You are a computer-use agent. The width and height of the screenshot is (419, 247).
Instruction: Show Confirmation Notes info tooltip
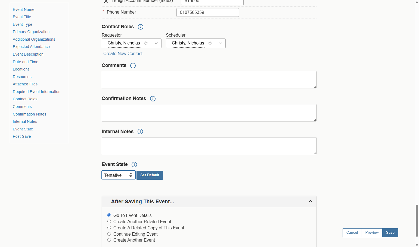pyautogui.click(x=153, y=99)
